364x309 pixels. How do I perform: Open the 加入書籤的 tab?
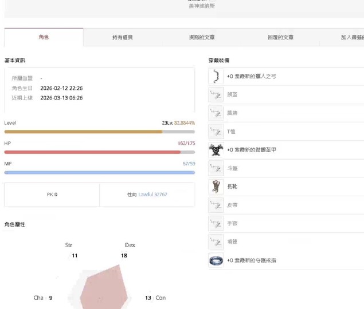coord(351,37)
